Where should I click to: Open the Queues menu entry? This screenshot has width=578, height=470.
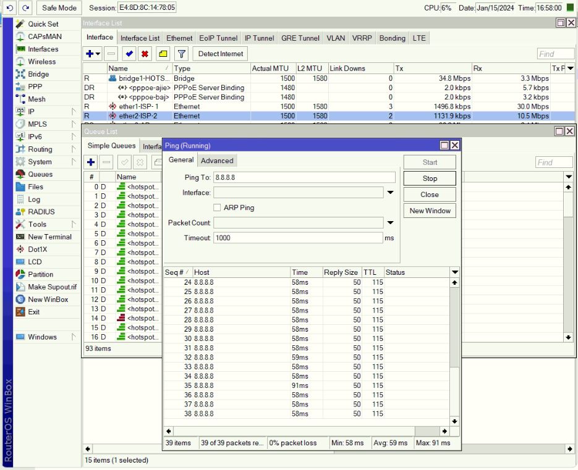coord(40,174)
